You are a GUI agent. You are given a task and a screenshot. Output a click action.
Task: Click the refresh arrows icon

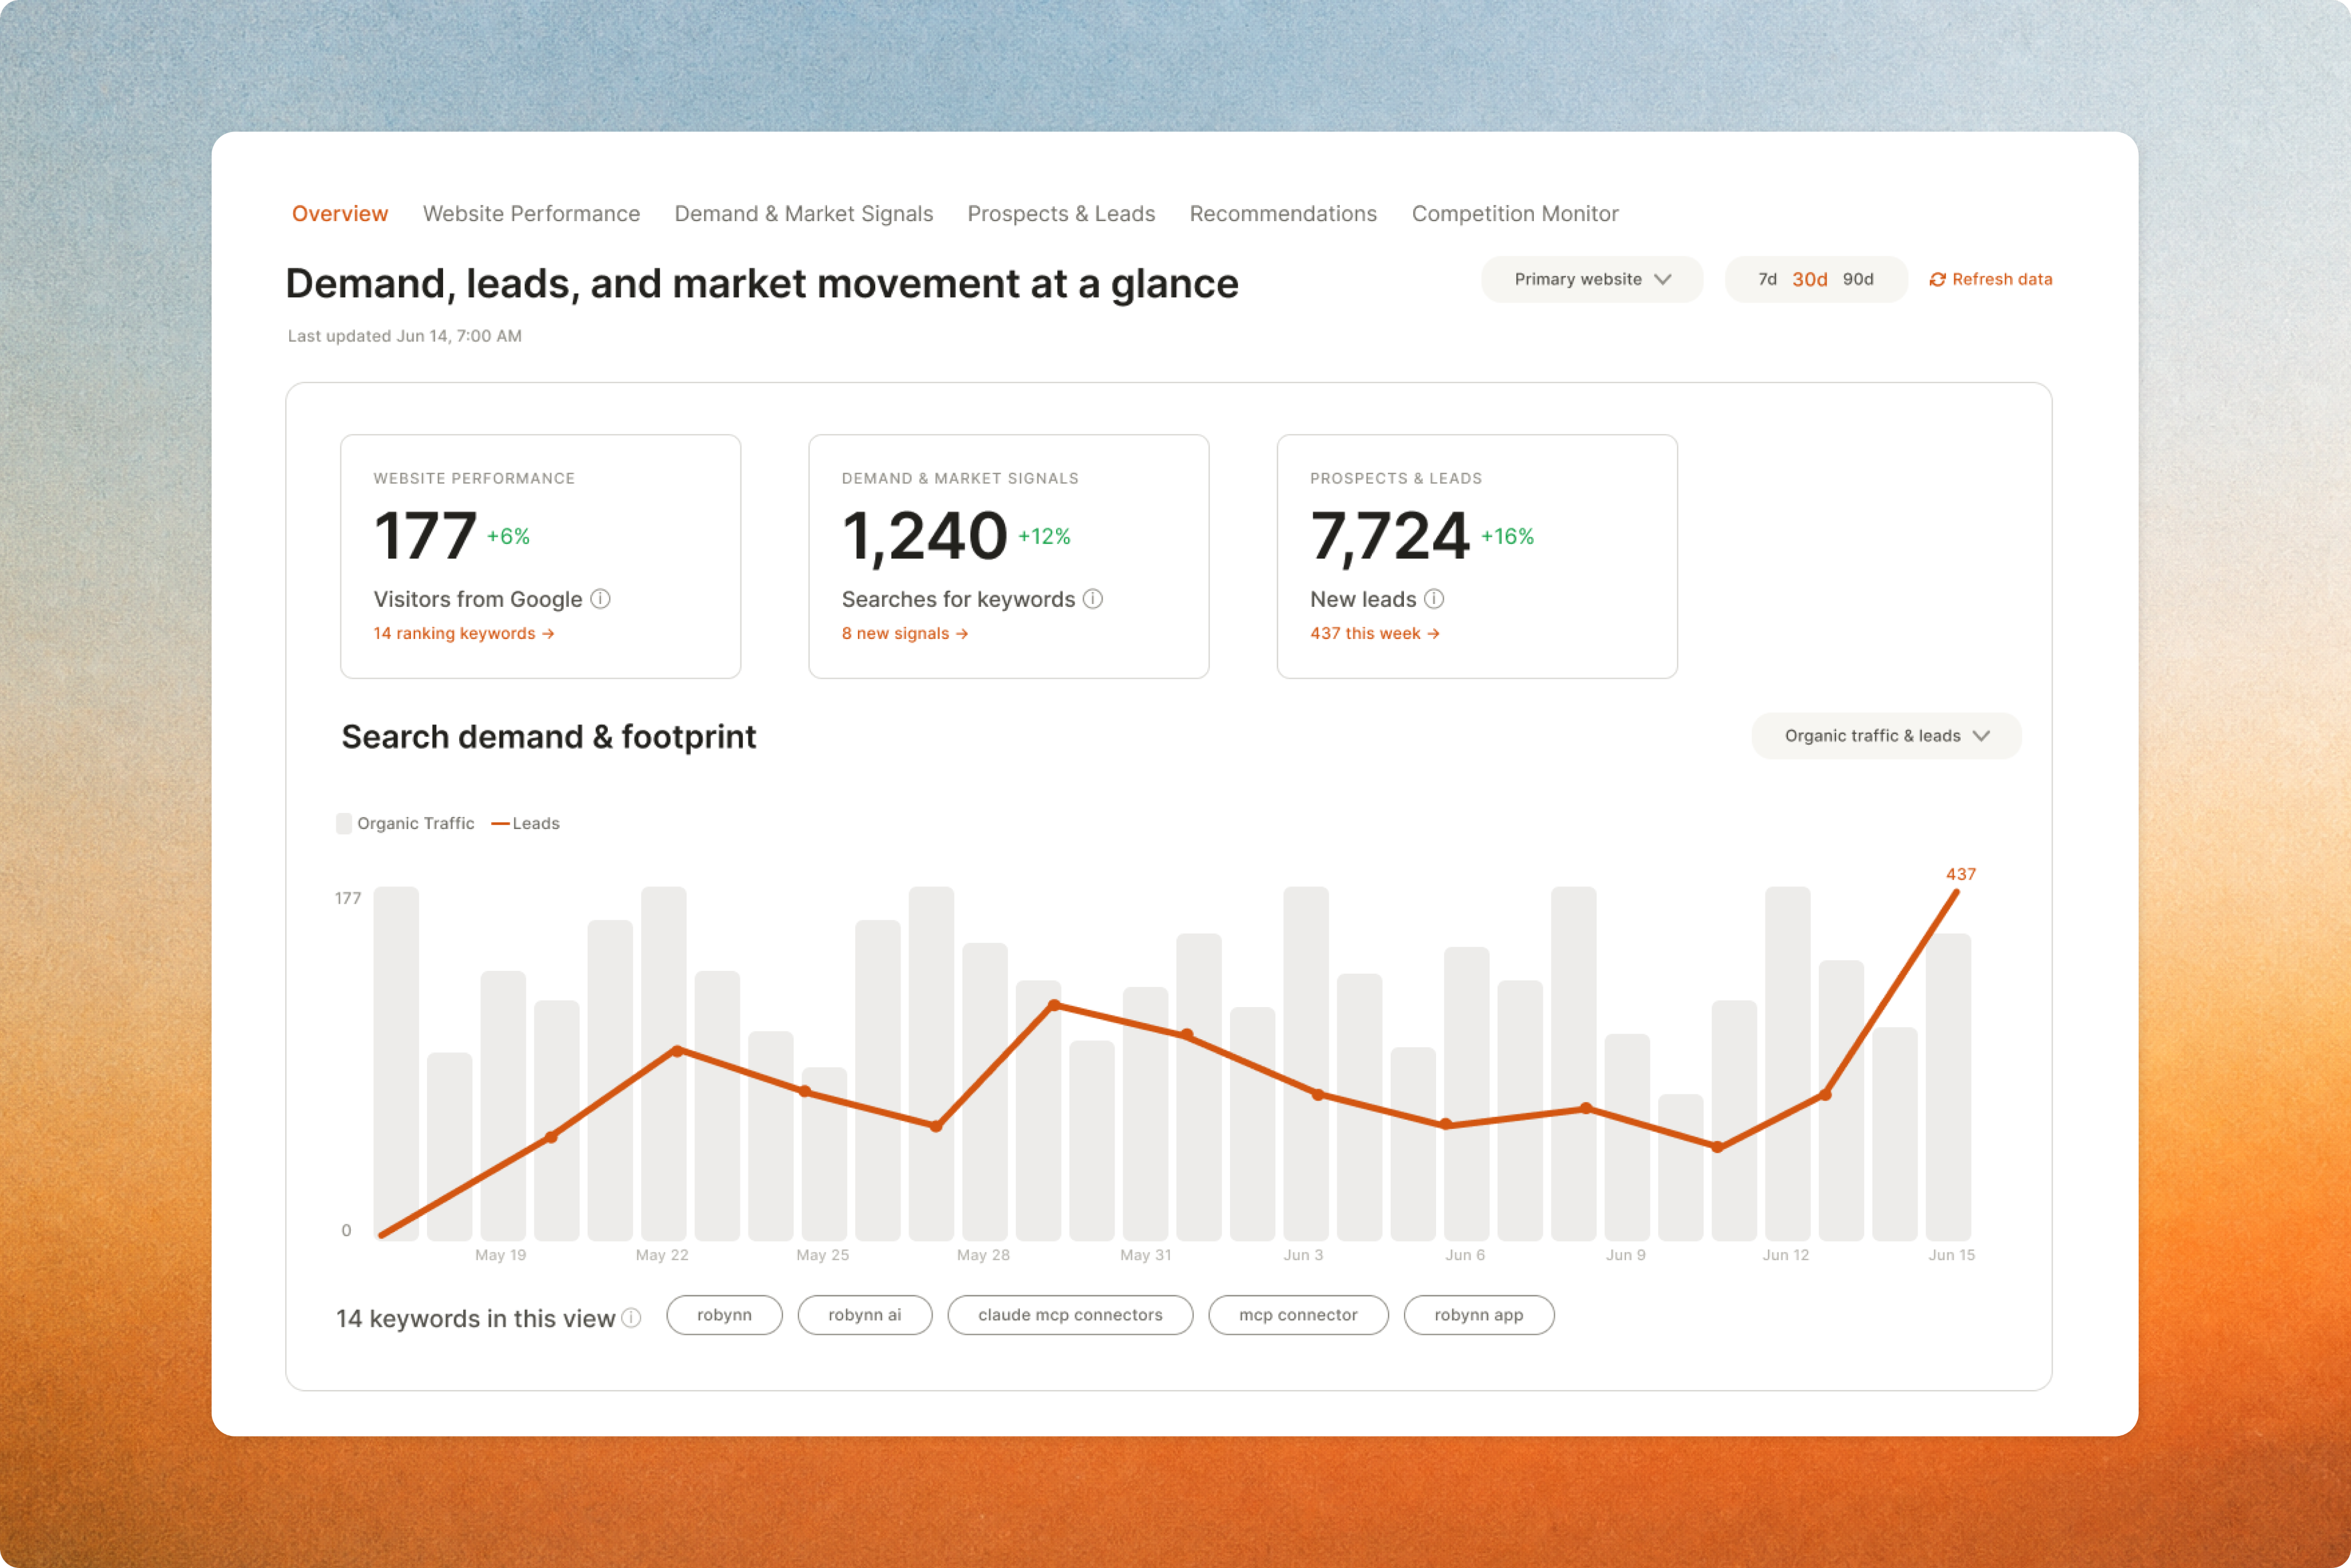tap(1937, 280)
